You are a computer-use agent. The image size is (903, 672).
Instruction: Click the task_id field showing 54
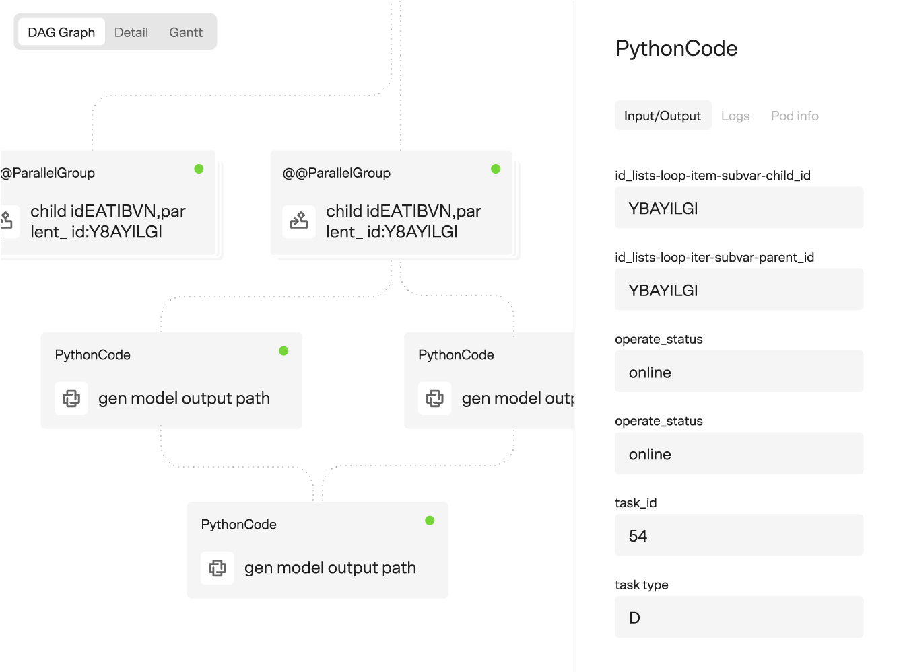[739, 535]
